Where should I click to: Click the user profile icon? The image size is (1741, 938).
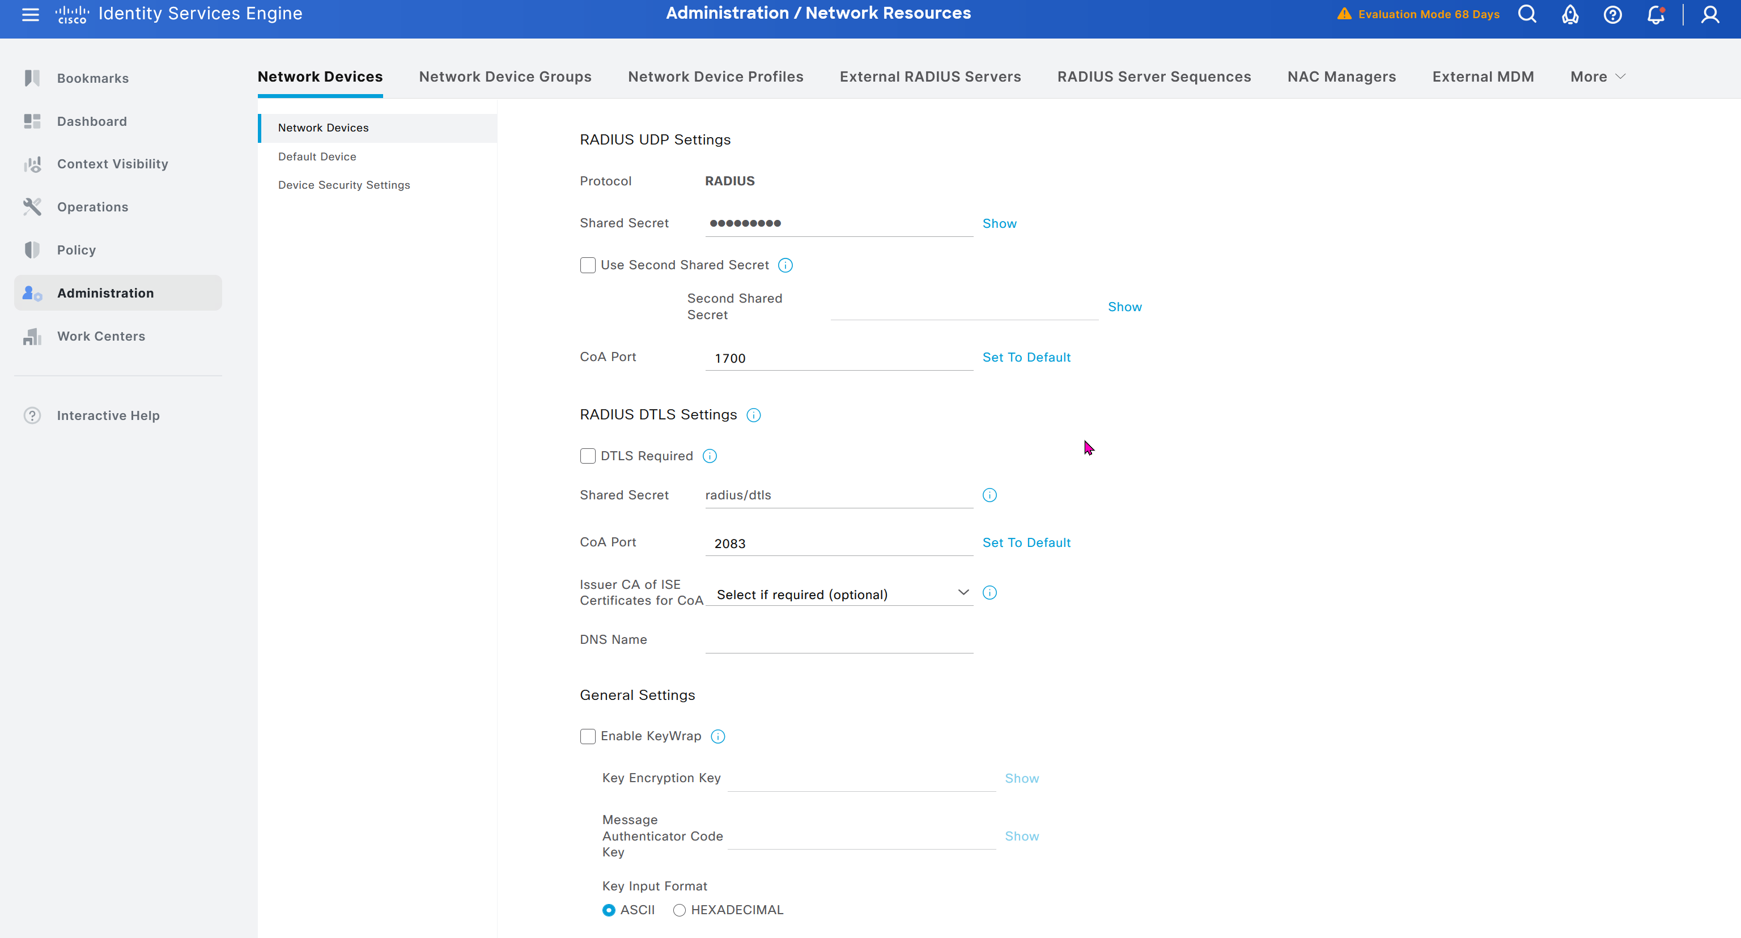(1710, 14)
